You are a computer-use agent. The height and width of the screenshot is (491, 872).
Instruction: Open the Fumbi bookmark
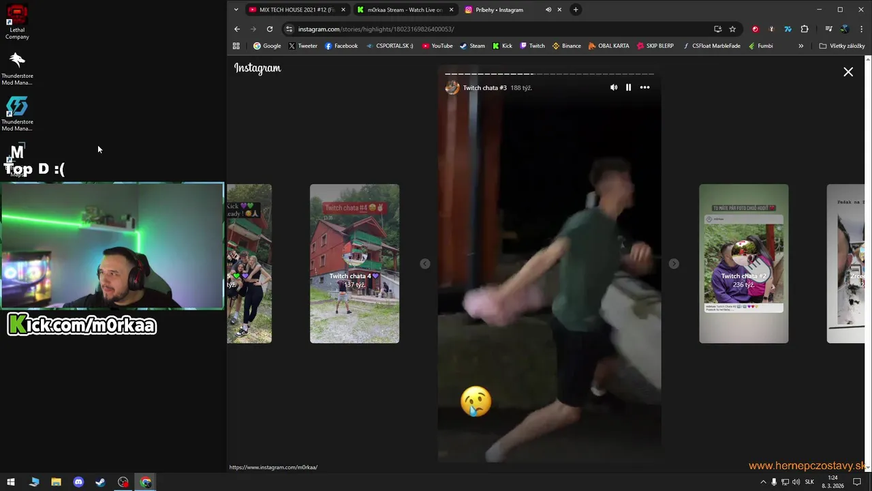pyautogui.click(x=760, y=46)
